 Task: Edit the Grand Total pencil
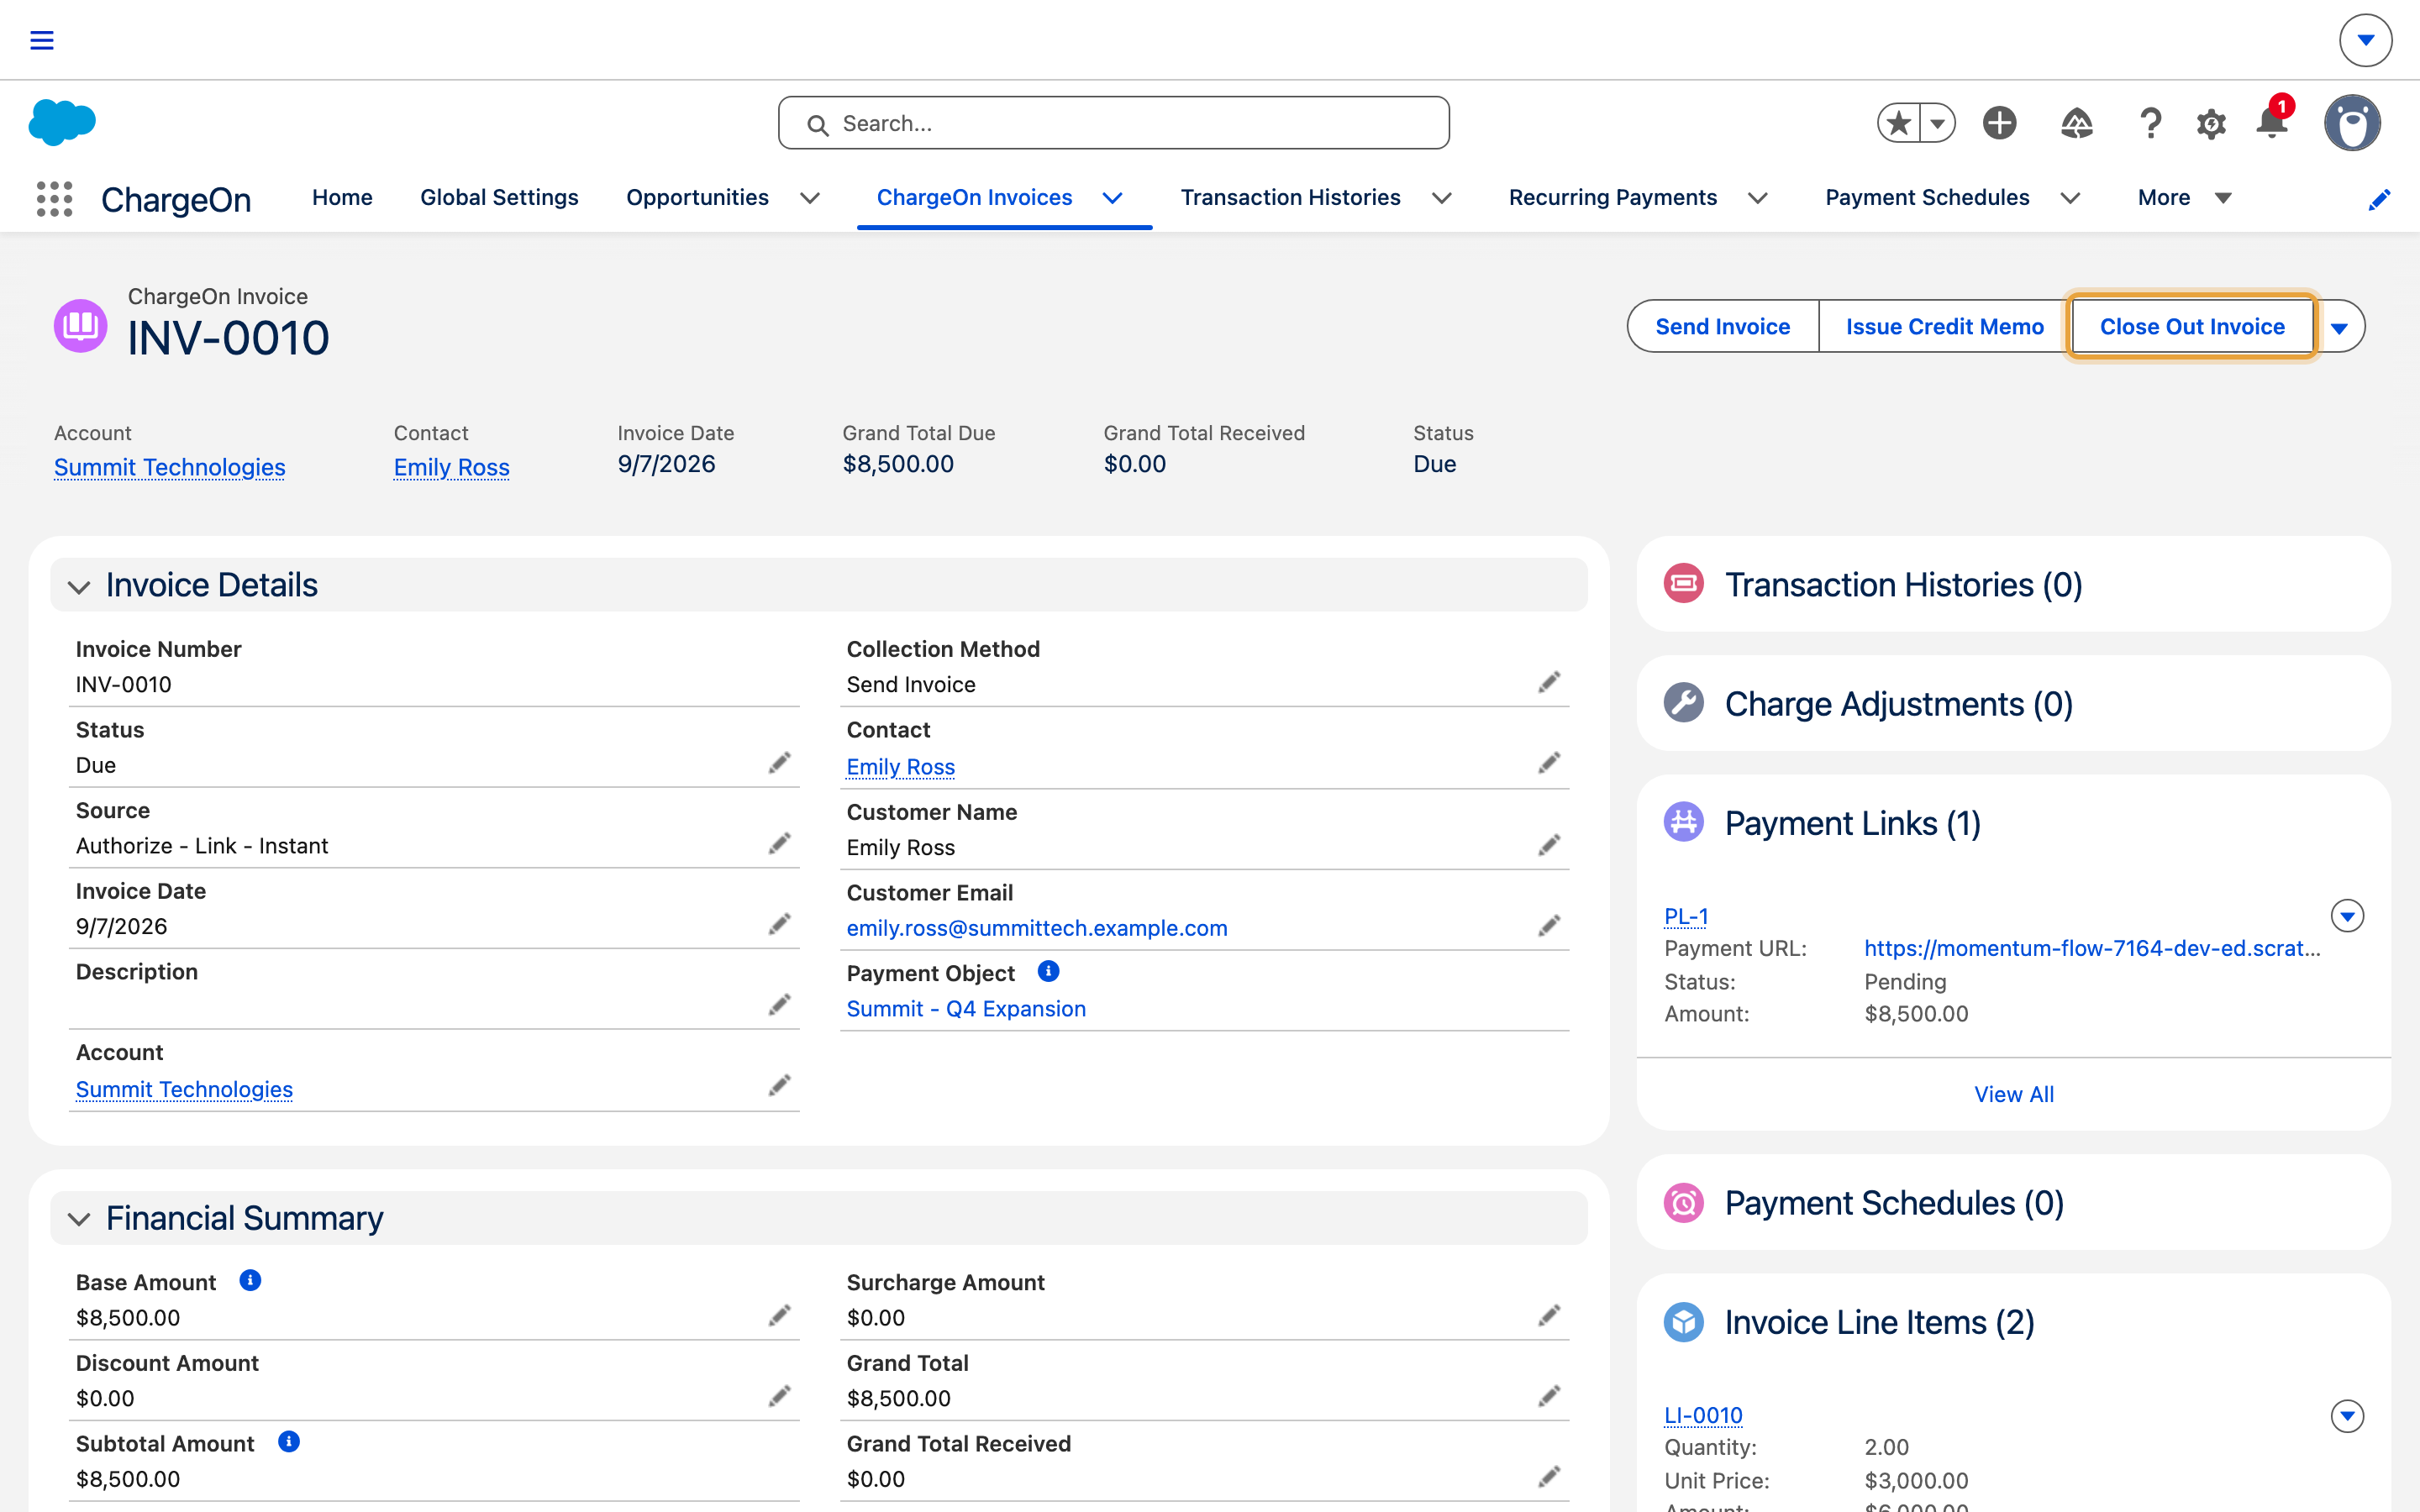(x=1550, y=1397)
